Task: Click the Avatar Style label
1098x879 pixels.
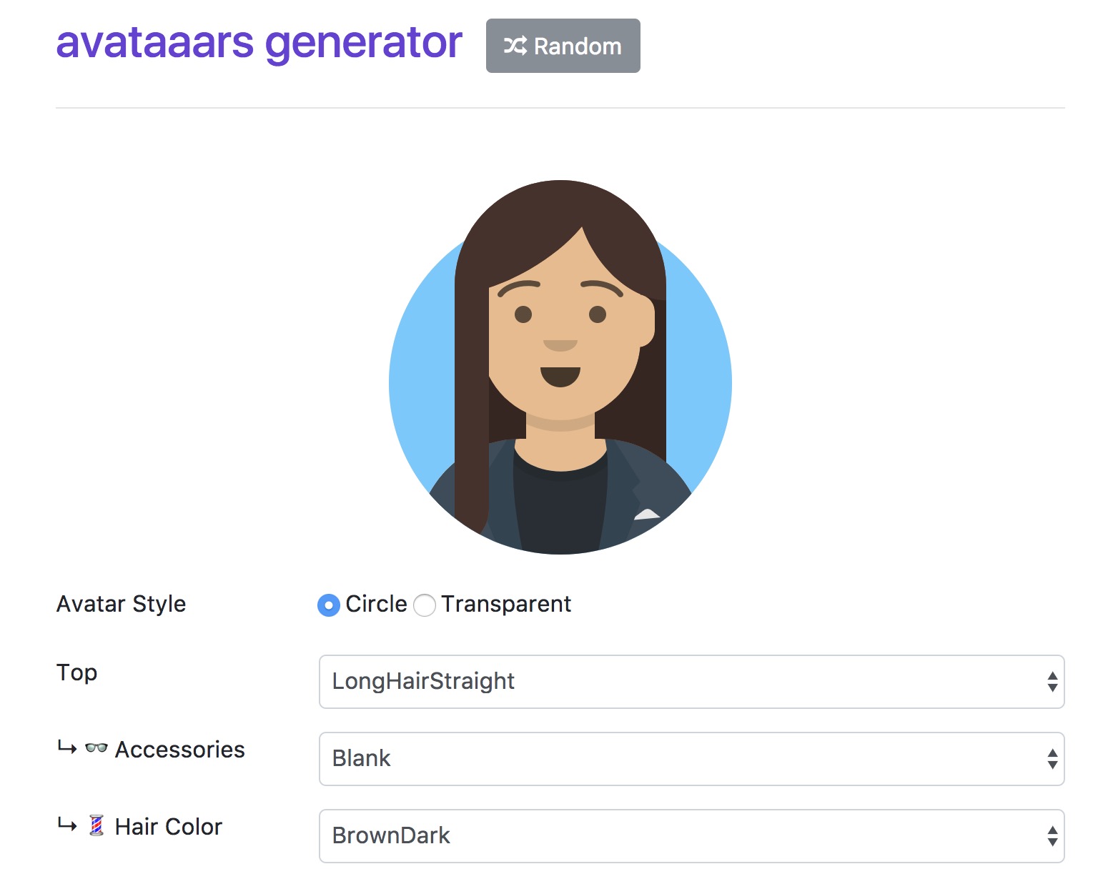Action: click(x=122, y=605)
